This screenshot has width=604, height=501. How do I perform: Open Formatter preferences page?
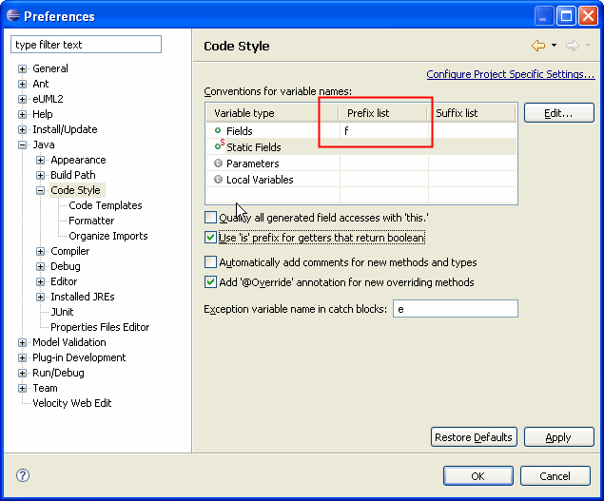click(91, 221)
